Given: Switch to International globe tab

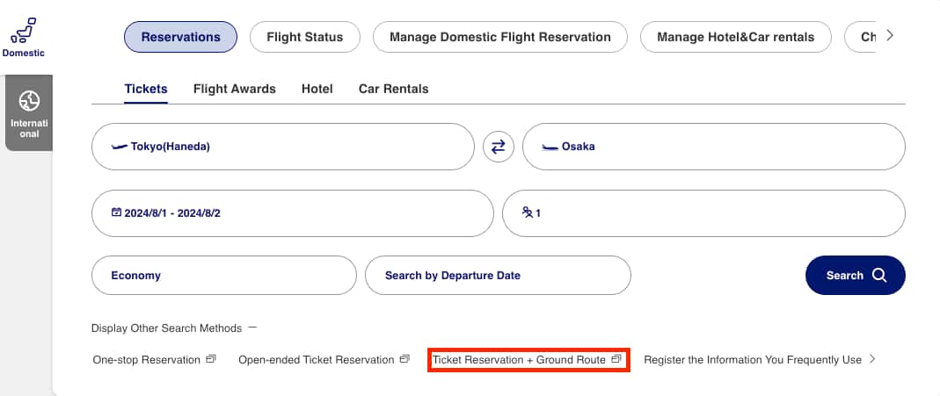Looking at the screenshot, I should point(29,101).
